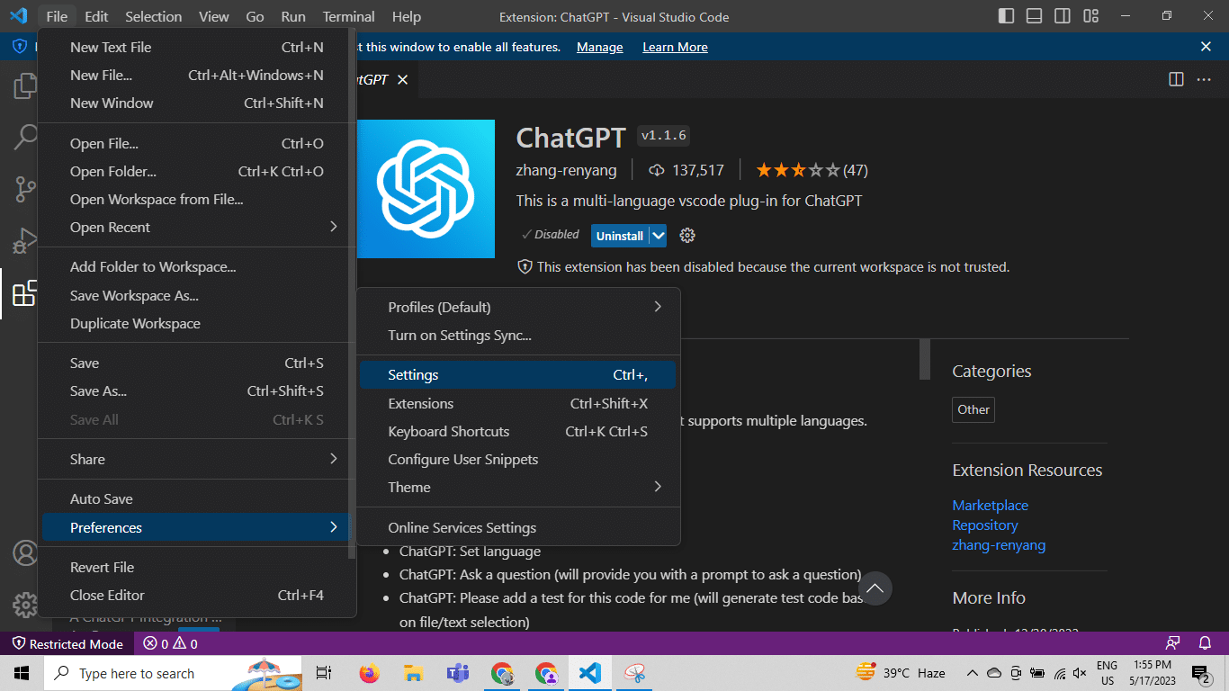Image resolution: width=1229 pixels, height=691 pixels.
Task: Select Settings in the Preferences submenu
Action: coord(517,375)
